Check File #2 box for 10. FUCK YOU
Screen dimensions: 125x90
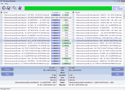pos(73,35)
